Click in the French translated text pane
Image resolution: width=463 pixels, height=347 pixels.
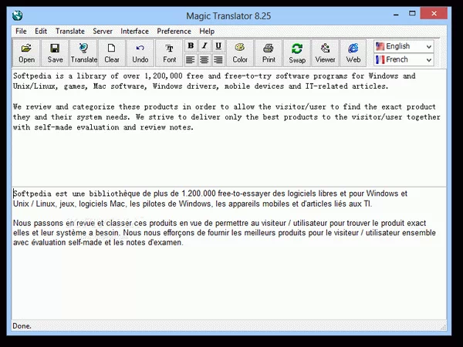click(x=229, y=253)
